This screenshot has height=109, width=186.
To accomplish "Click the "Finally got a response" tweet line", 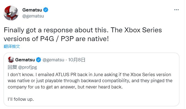I will [x=83, y=30].
